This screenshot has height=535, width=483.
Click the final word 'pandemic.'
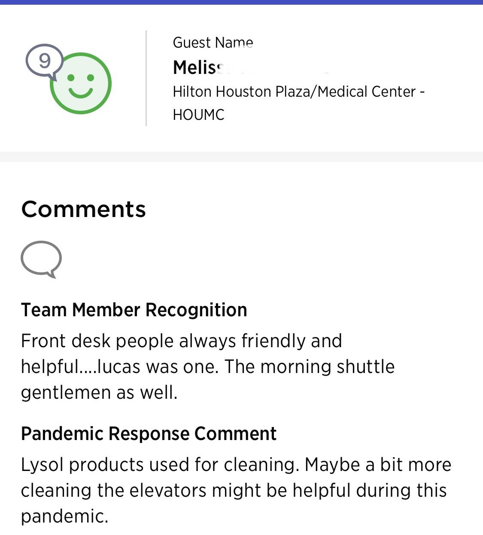(x=64, y=516)
